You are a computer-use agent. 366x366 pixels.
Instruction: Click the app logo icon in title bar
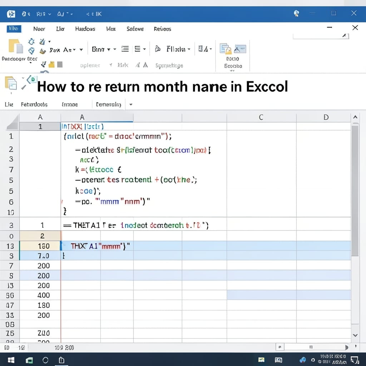click(11, 14)
